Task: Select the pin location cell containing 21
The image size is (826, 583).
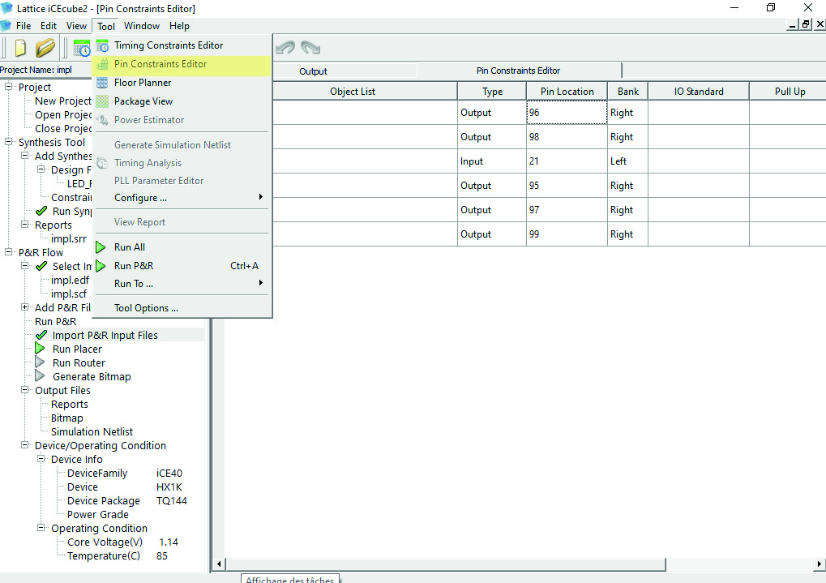Action: pos(567,161)
